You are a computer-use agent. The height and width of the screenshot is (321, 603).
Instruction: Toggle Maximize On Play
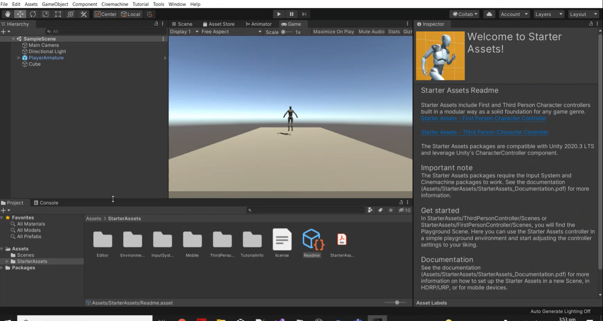coord(333,32)
